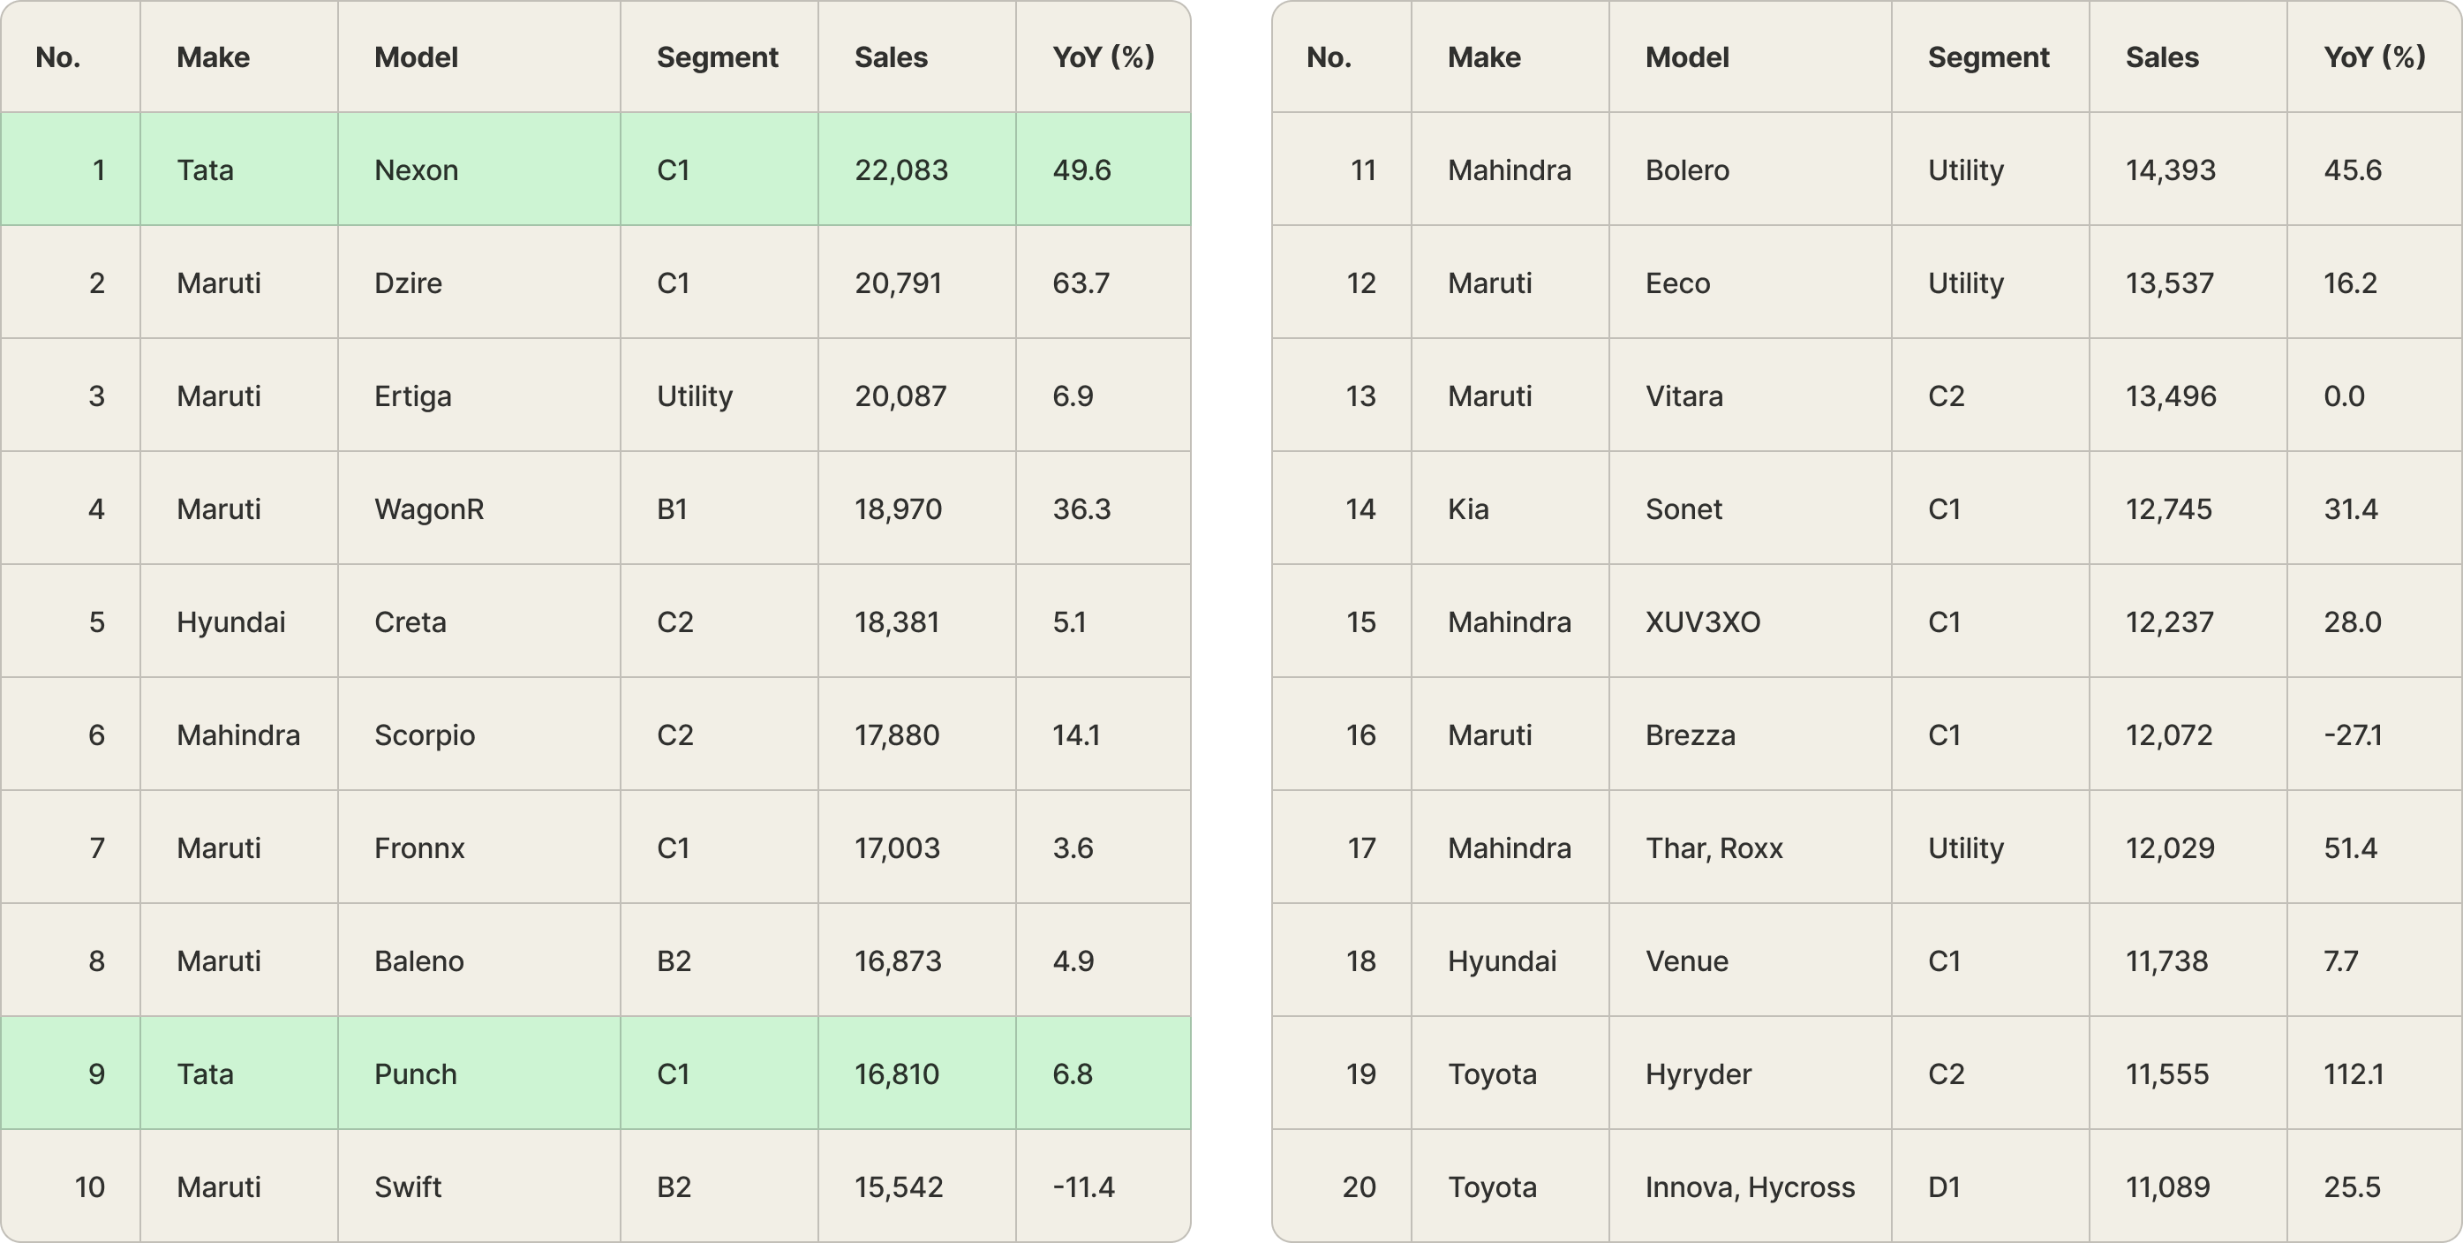Click the Ertiga Utility segment cell
The height and width of the screenshot is (1243, 2463).
[694, 395]
